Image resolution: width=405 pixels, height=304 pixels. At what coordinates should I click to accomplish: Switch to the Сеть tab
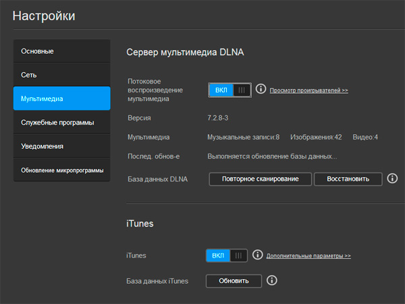[61, 75]
